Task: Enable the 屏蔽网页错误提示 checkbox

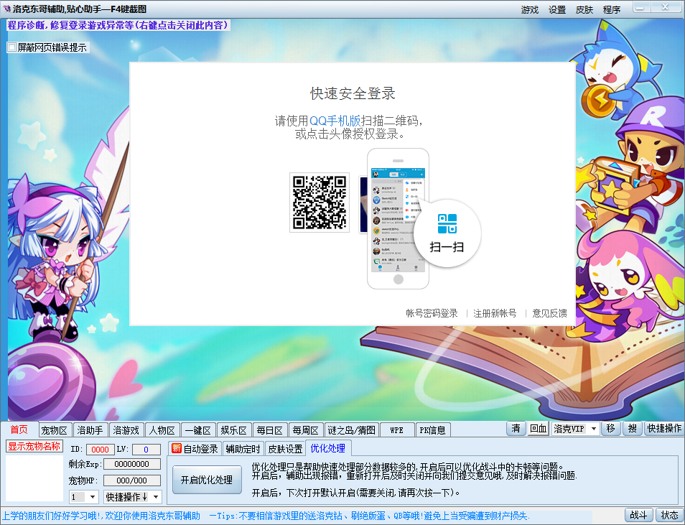Action: coord(11,46)
